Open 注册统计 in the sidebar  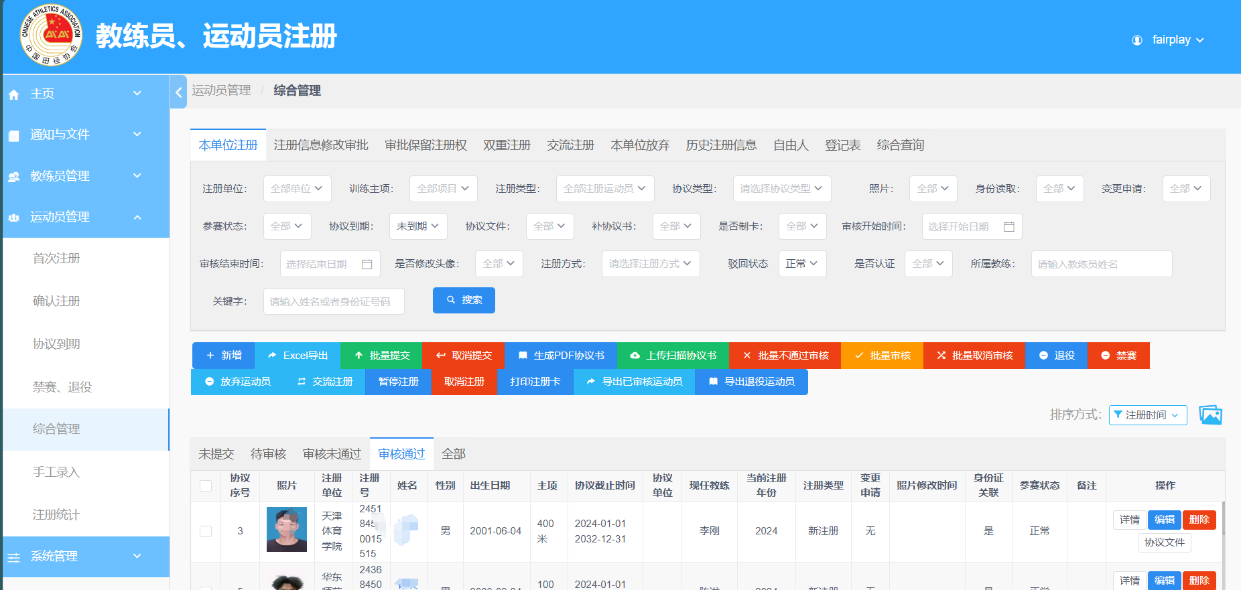tap(56, 515)
